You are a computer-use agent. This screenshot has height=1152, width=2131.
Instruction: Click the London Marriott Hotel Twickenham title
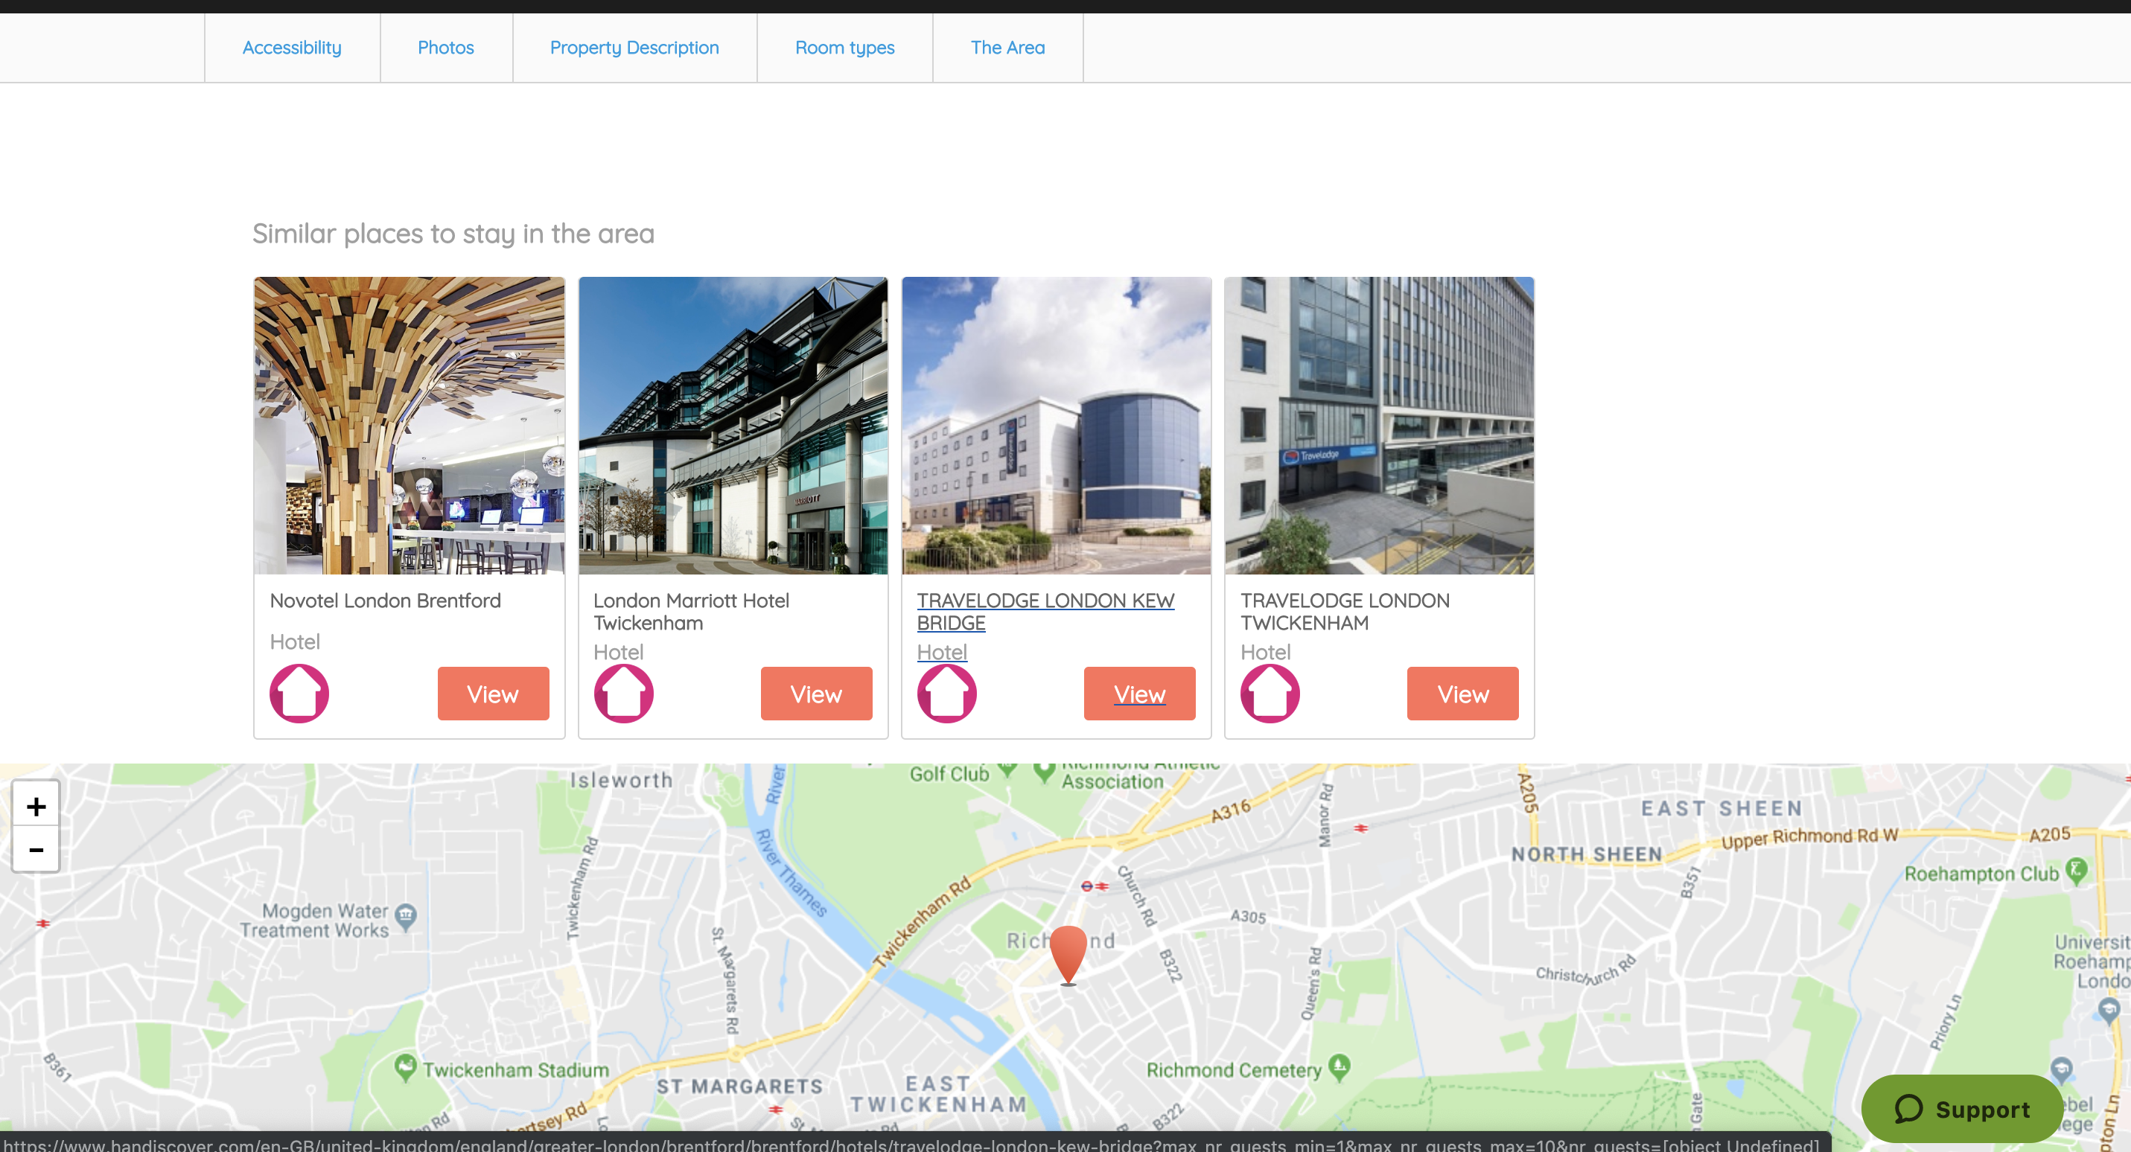692,612
